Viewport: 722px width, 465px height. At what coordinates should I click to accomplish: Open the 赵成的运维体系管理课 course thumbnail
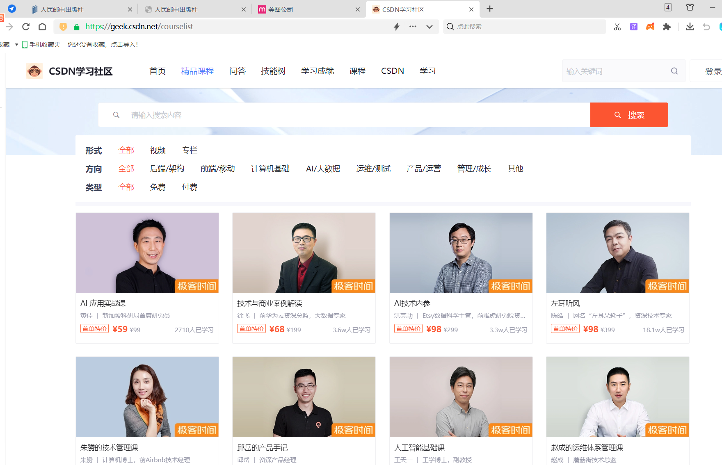pyautogui.click(x=618, y=397)
